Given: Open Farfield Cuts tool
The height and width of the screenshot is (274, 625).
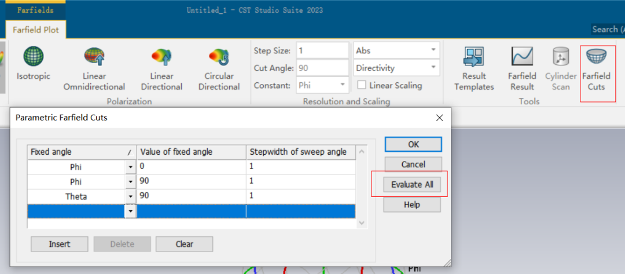Looking at the screenshot, I should (596, 59).
